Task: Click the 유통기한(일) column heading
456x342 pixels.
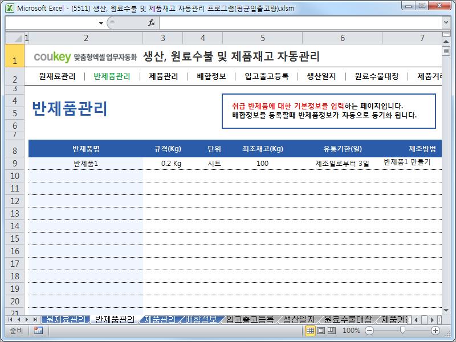Action: 343,149
